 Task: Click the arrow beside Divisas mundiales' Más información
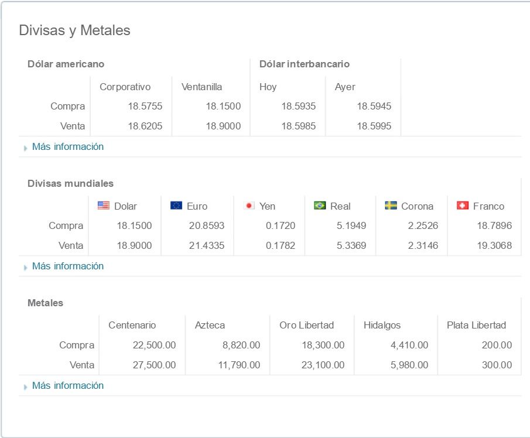pos(25,267)
